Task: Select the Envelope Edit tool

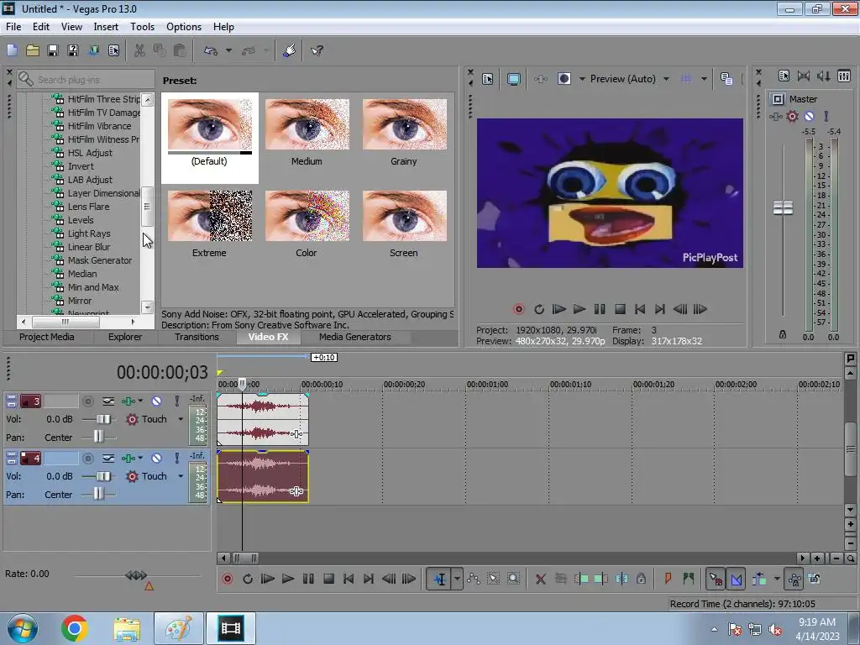Action: pyautogui.click(x=474, y=579)
